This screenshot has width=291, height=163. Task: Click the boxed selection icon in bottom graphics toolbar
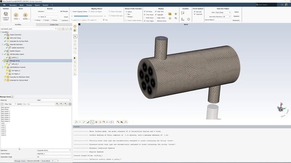[x=92, y=122]
